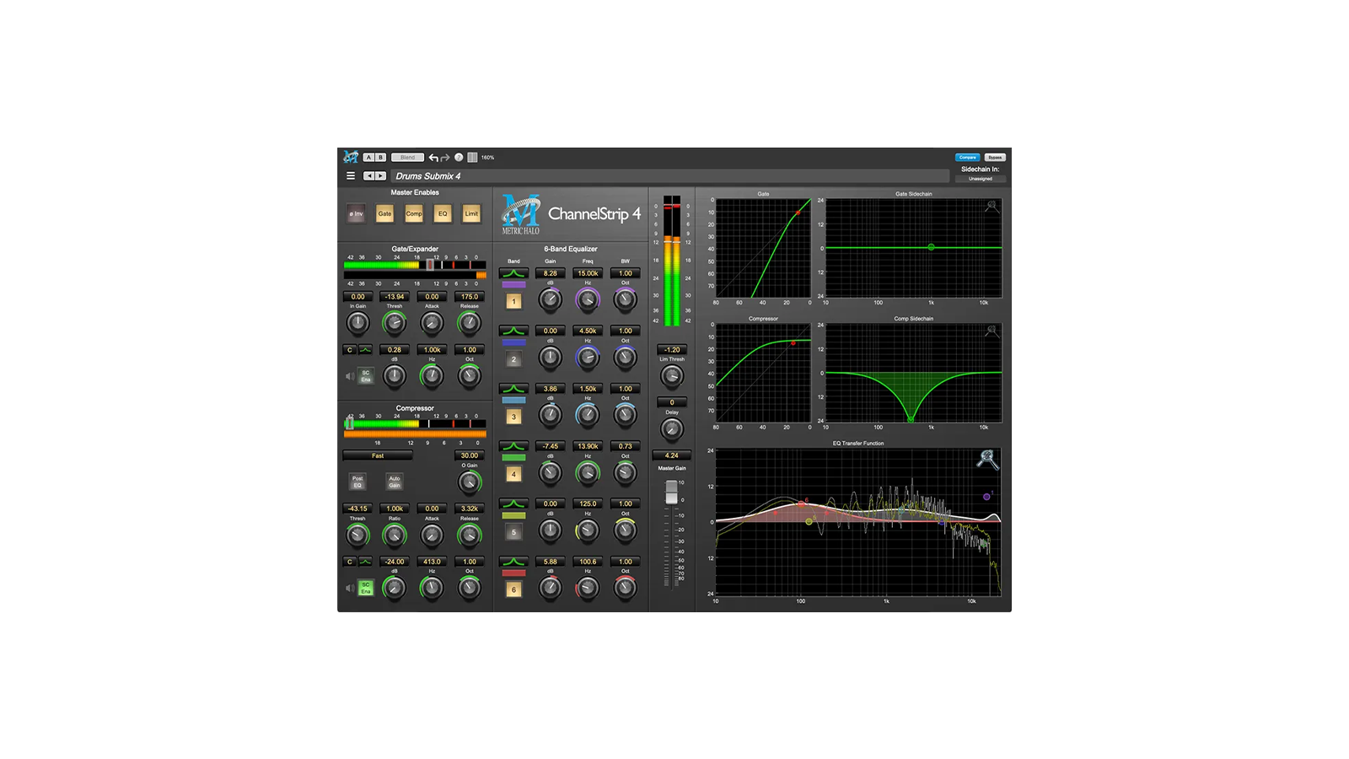Click the compressor Ratio knob
The height and width of the screenshot is (759, 1349).
click(395, 535)
